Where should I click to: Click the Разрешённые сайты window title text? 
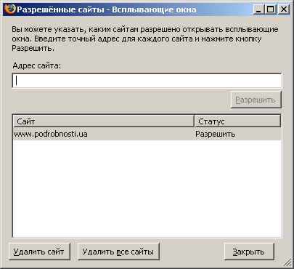tap(107, 9)
